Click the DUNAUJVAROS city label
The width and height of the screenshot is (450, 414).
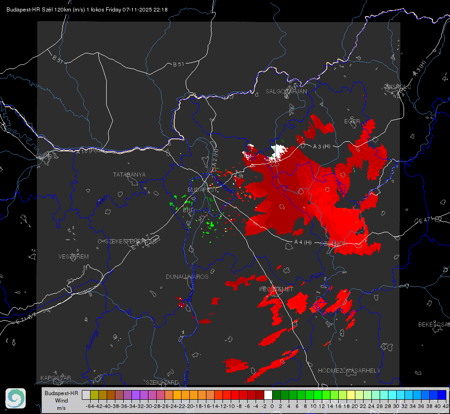pos(187,276)
